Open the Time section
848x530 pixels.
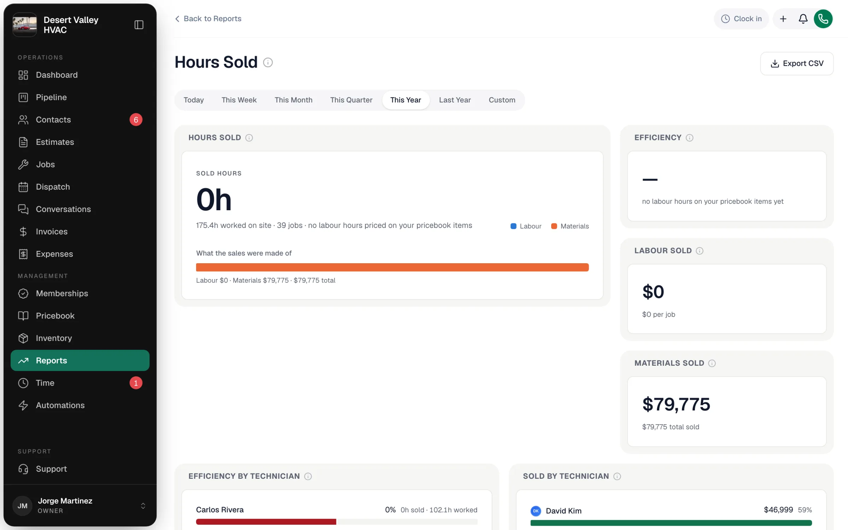coord(80,383)
